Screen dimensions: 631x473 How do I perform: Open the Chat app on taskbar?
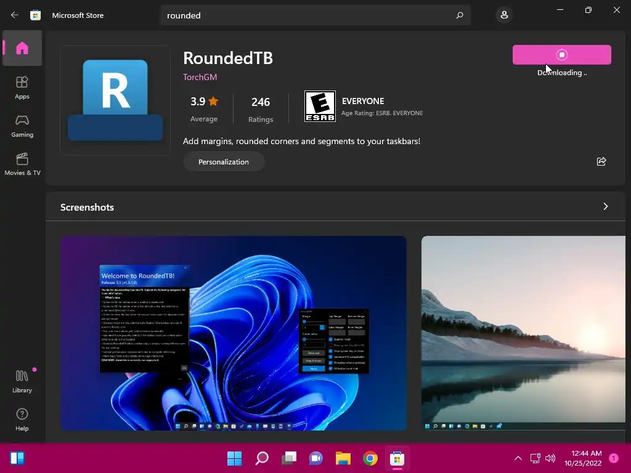pos(316,458)
